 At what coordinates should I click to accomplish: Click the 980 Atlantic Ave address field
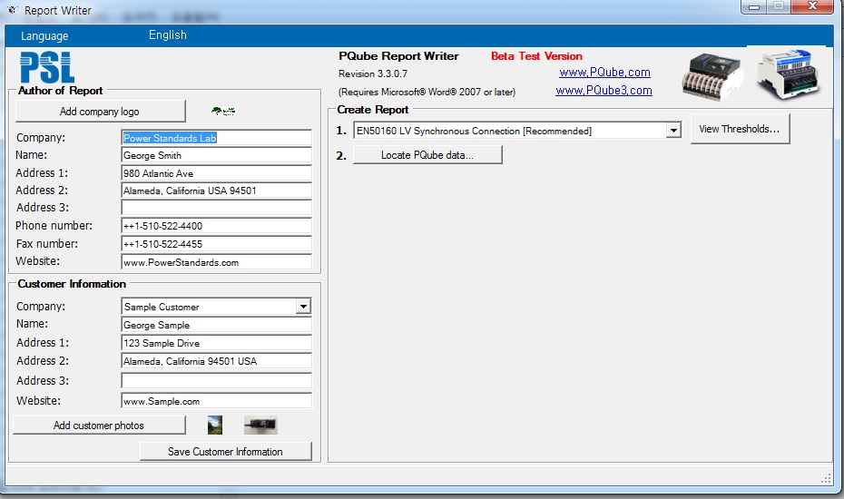[x=216, y=173]
